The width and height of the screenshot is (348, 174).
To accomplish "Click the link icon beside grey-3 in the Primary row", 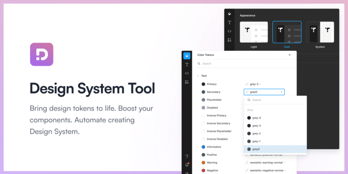I will (247, 84).
